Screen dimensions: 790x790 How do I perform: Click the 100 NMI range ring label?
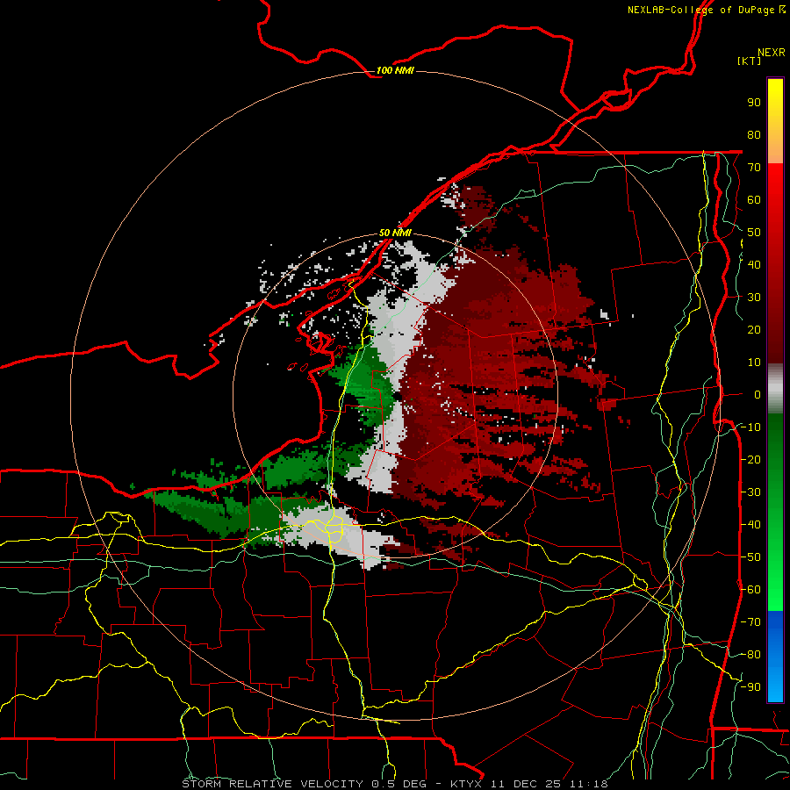pos(395,70)
